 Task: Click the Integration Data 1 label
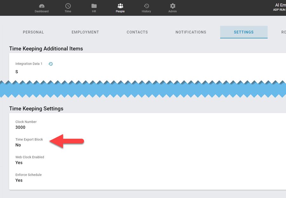(29, 64)
